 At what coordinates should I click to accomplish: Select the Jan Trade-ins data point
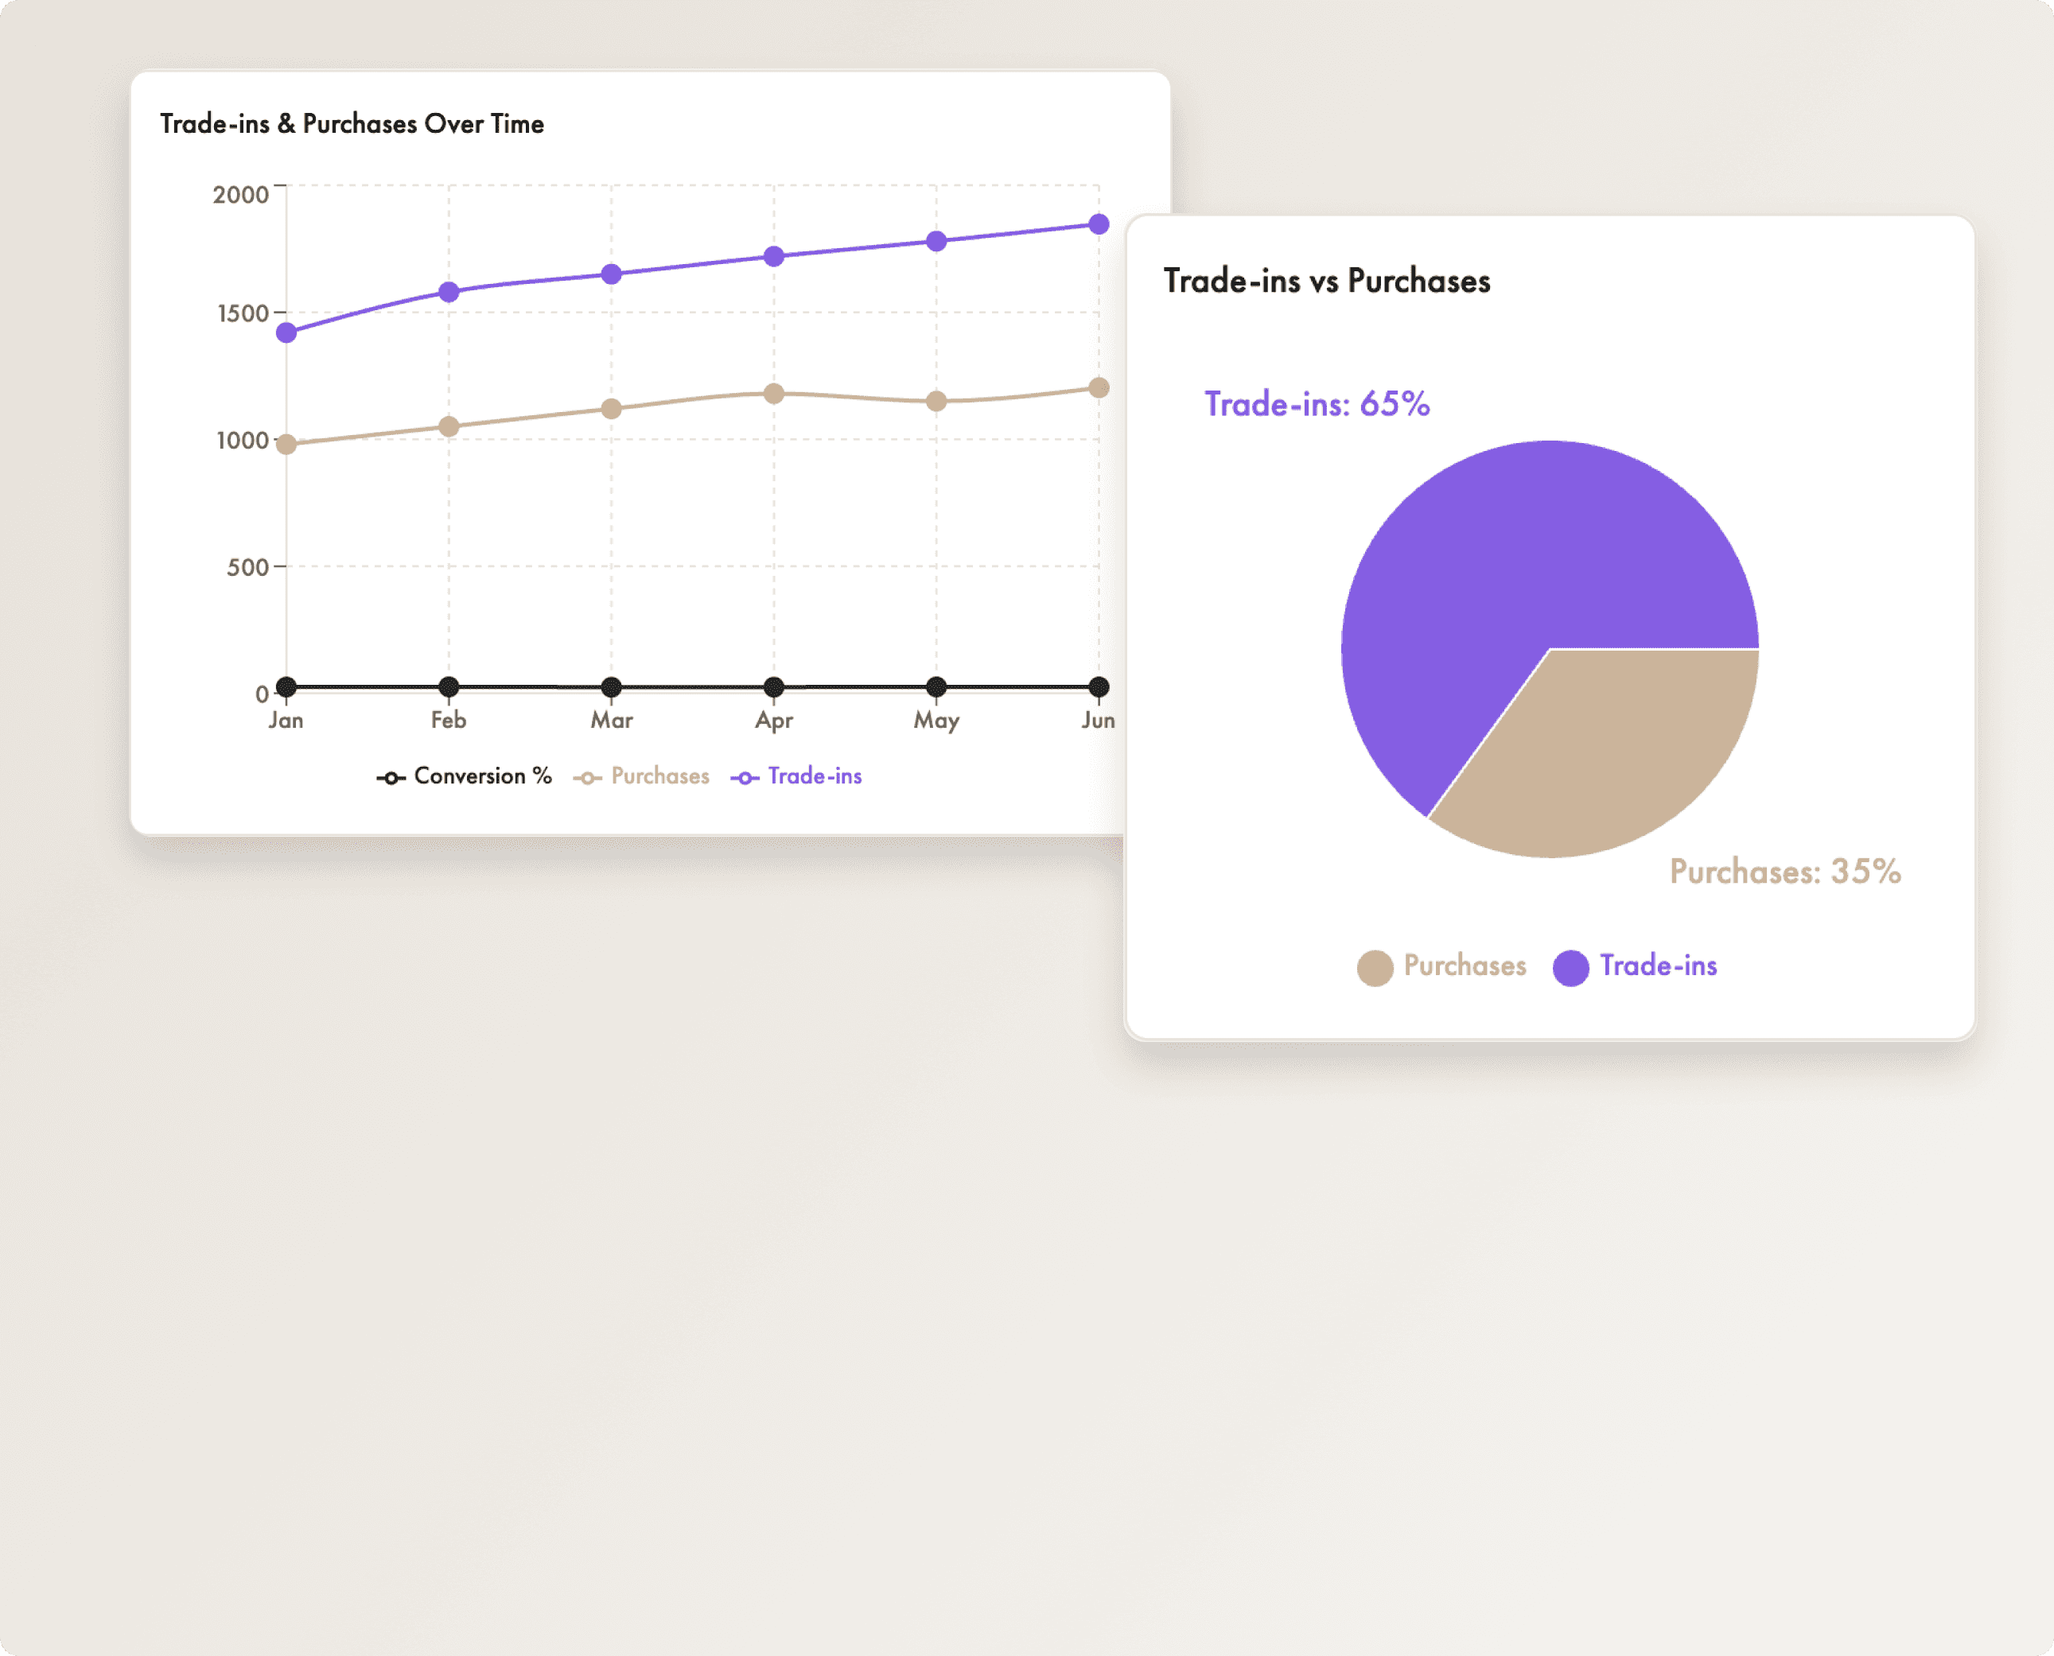pyautogui.click(x=286, y=333)
